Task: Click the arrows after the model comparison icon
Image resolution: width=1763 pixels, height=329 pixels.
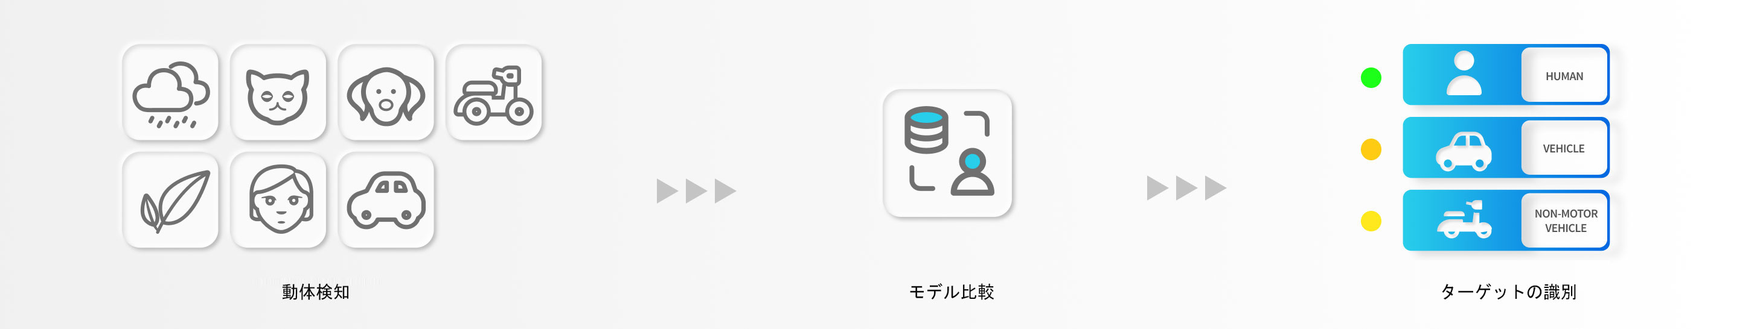Action: click(1186, 188)
